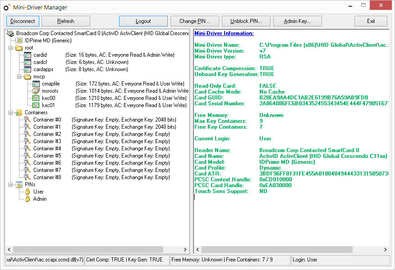Click the Container #7 keys icon

27,170
